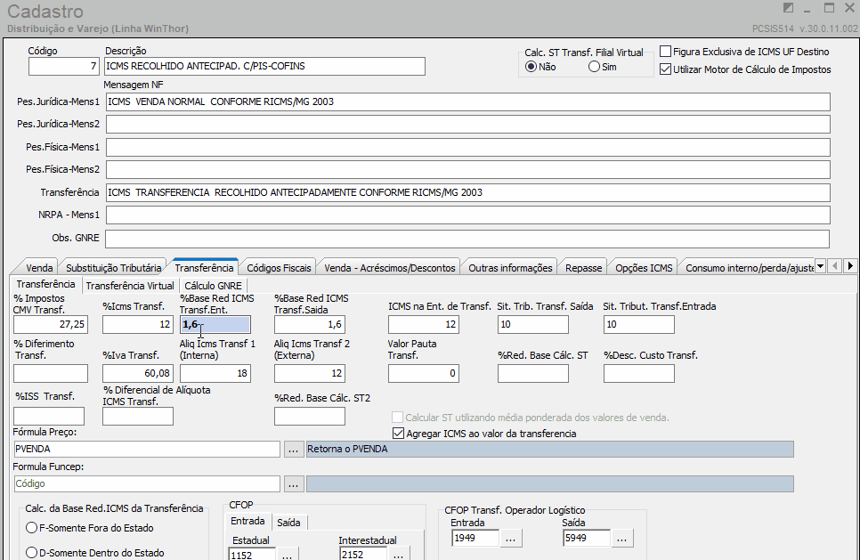The height and width of the screenshot is (560, 860).
Task: Go to the Códigos Fiscais tab
Action: (280, 268)
